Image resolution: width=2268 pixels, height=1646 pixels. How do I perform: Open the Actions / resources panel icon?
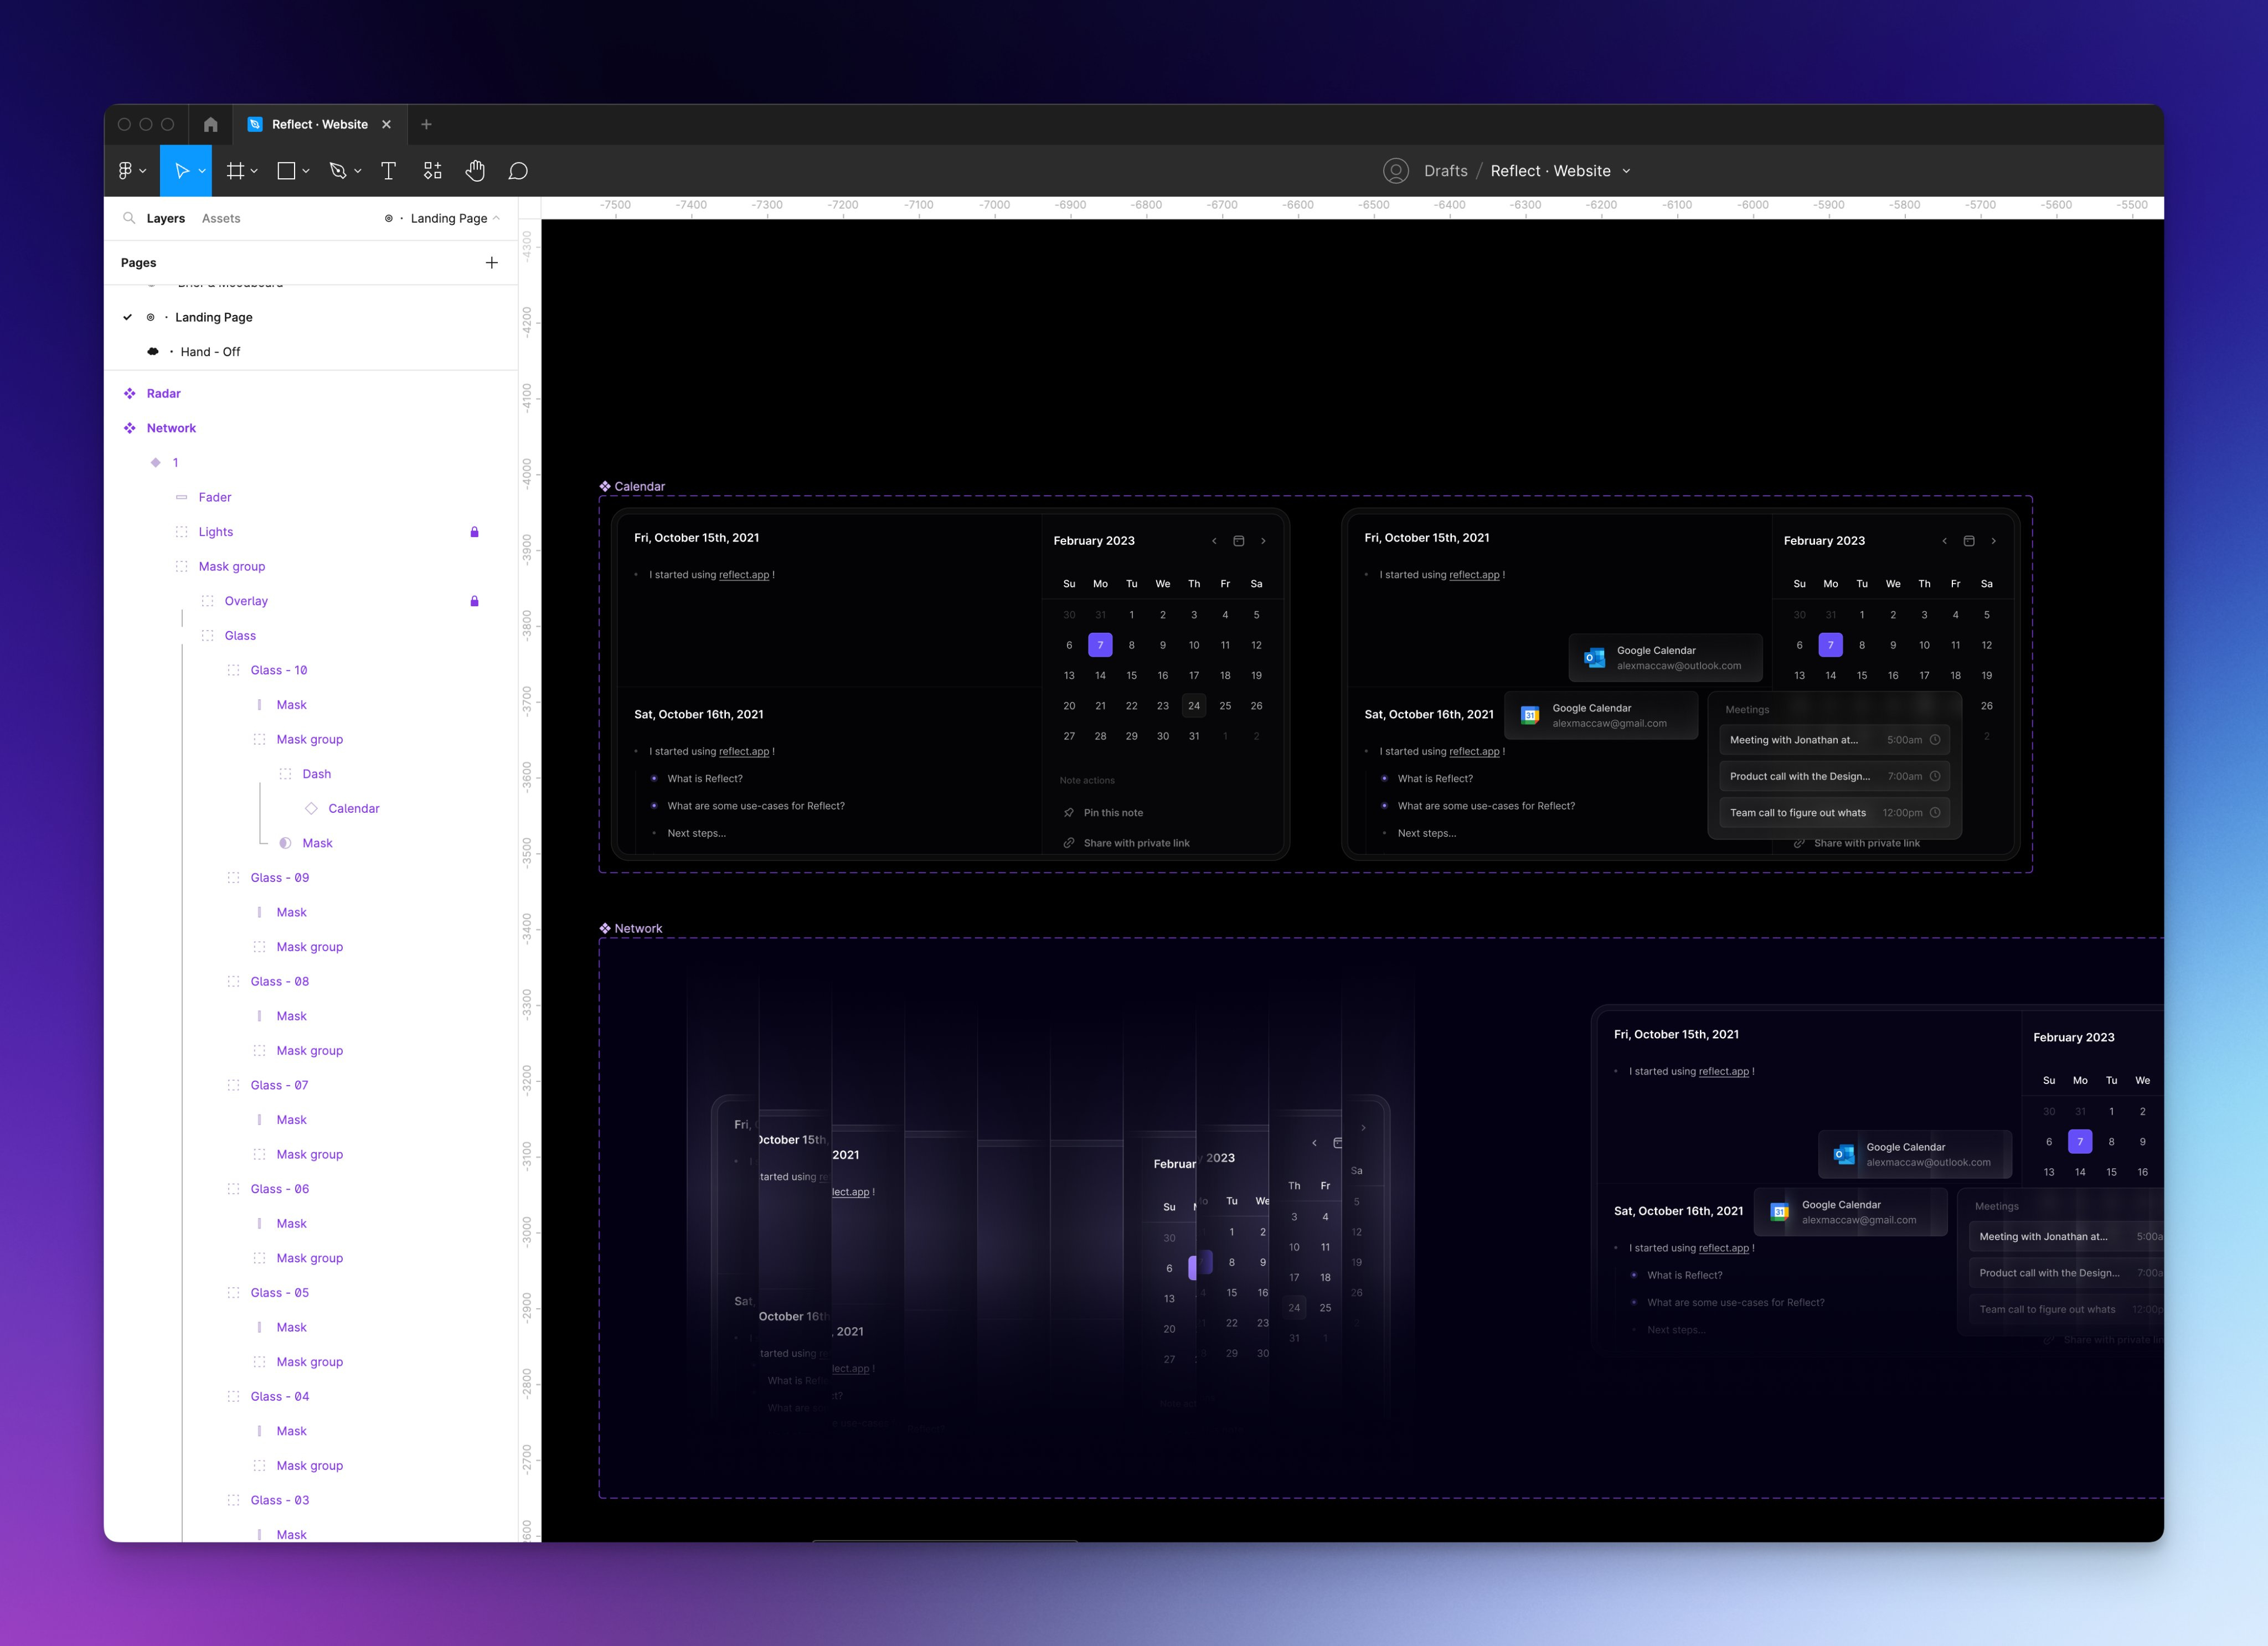[x=433, y=170]
